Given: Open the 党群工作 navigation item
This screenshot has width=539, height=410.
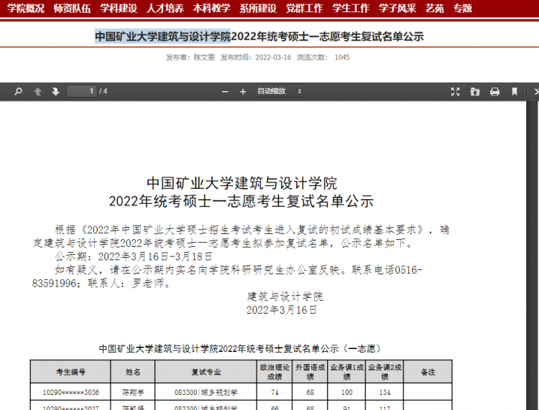Looking at the screenshot, I should pyautogui.click(x=305, y=8).
